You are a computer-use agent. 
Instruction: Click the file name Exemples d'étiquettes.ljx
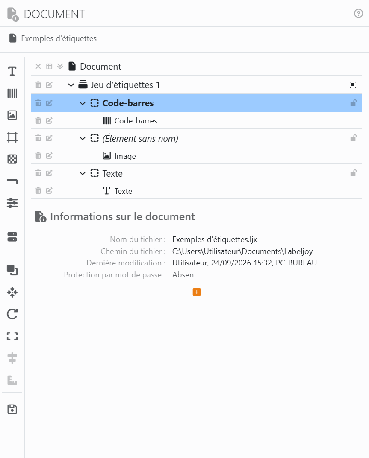(x=215, y=239)
